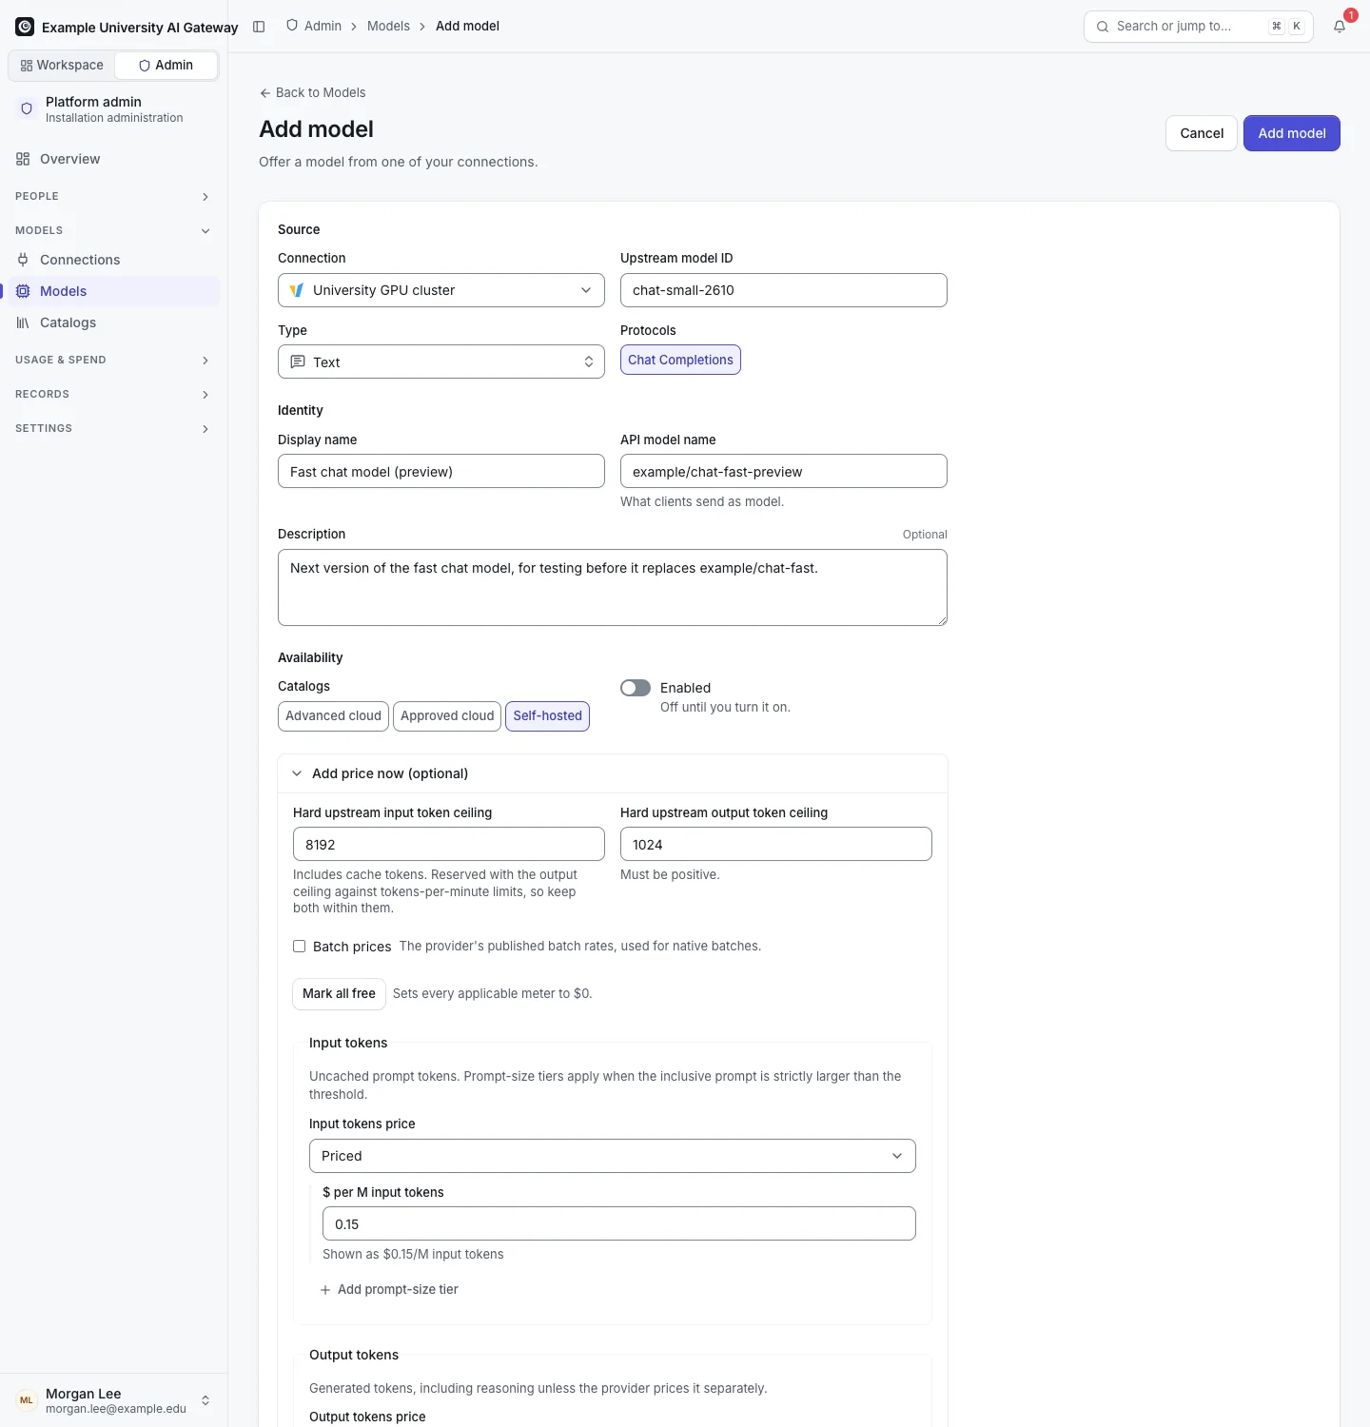
Task: Expand the Usage & Spend sidebar section
Action: 113,360
